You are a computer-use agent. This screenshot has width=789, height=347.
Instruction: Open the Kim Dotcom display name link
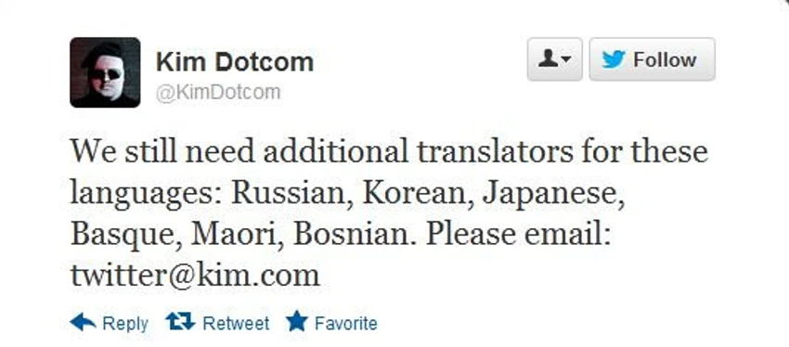tap(235, 62)
